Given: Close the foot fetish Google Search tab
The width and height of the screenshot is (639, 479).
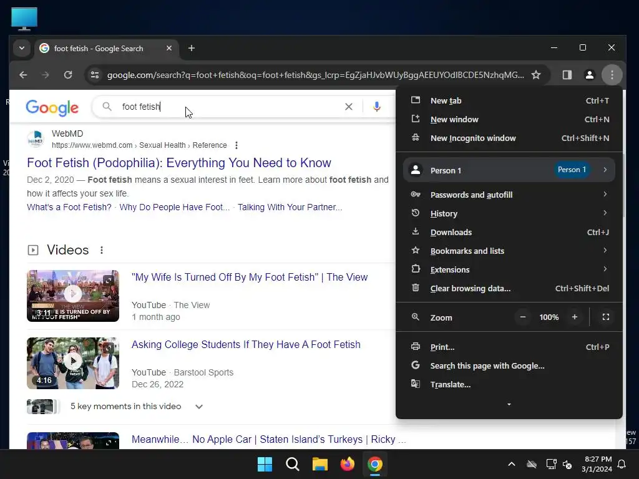Looking at the screenshot, I should click(169, 49).
